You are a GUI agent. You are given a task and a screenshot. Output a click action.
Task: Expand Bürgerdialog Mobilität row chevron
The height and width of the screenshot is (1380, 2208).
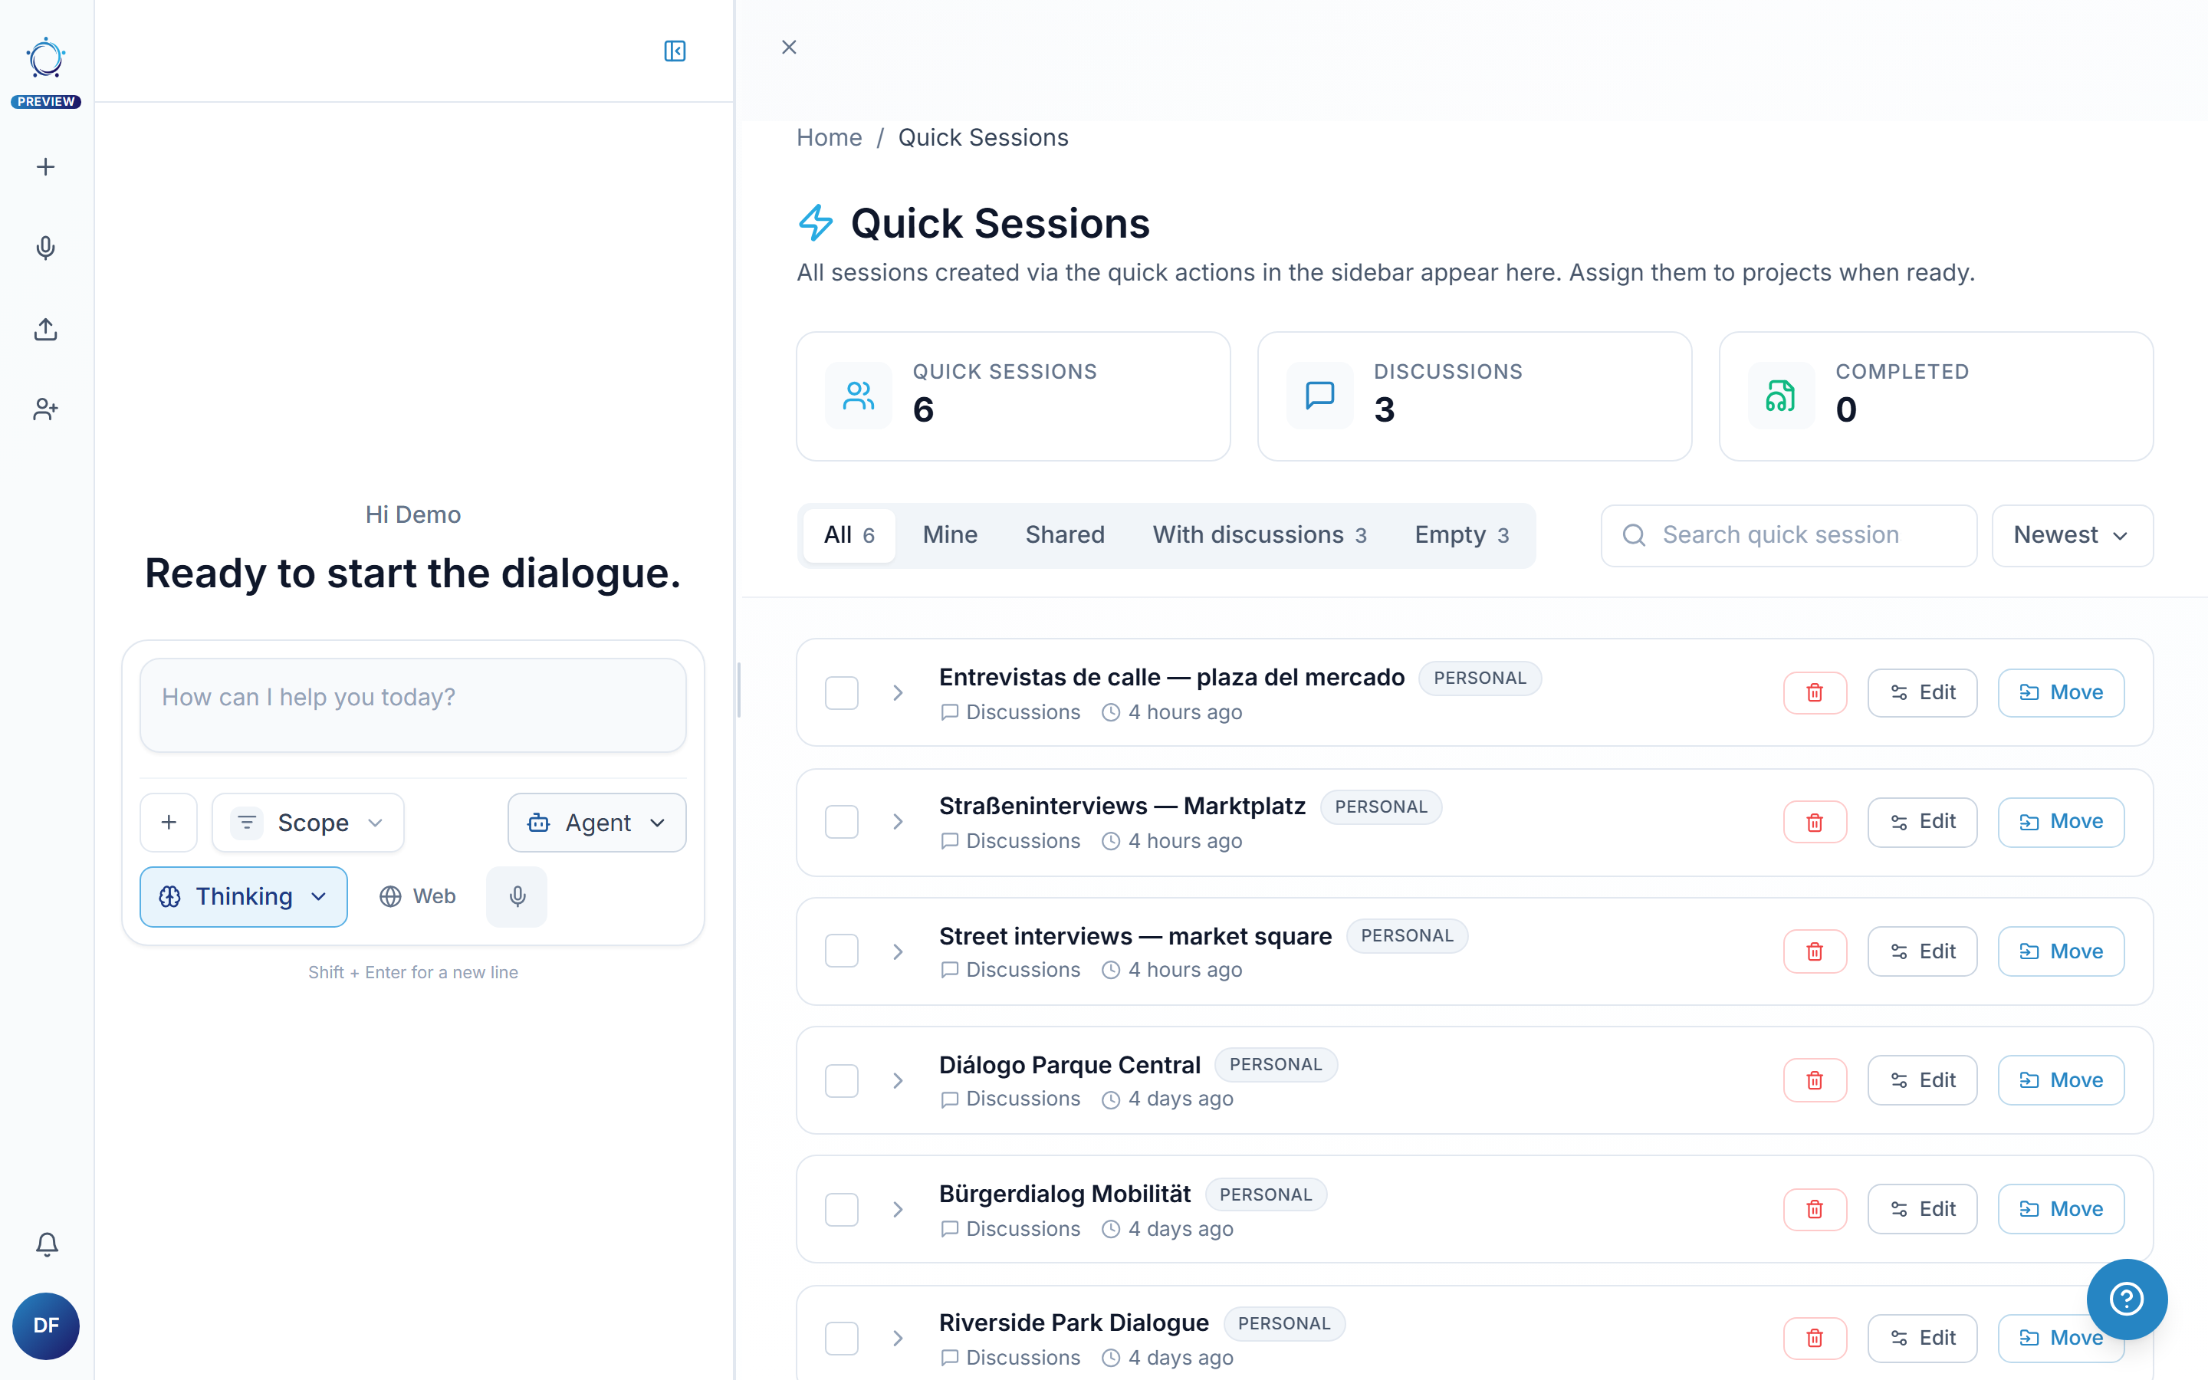898,1209
